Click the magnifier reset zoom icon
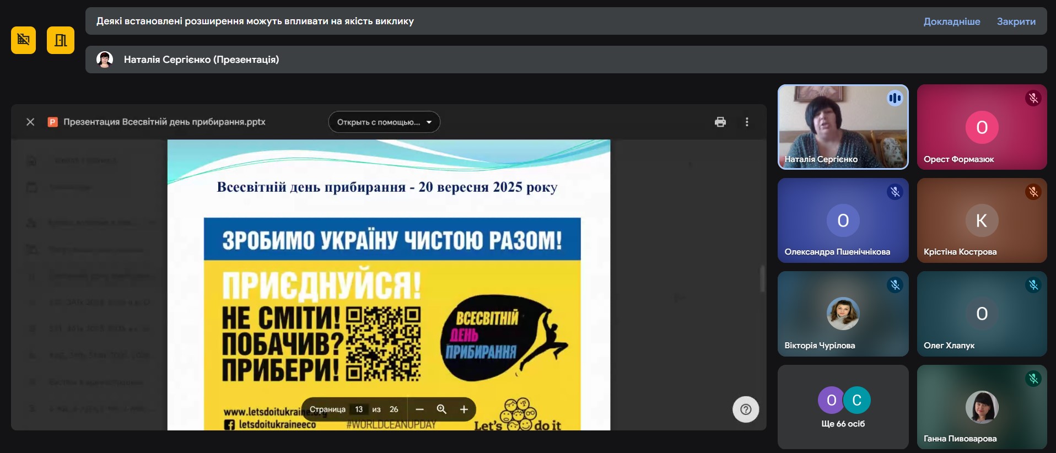The height and width of the screenshot is (453, 1056). pos(441,409)
